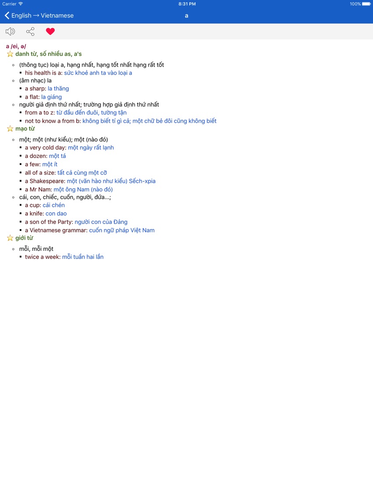Select 'cuốn ngữ pháp Việt Nam' translation
The width and height of the screenshot is (373, 498).
(x=122, y=230)
